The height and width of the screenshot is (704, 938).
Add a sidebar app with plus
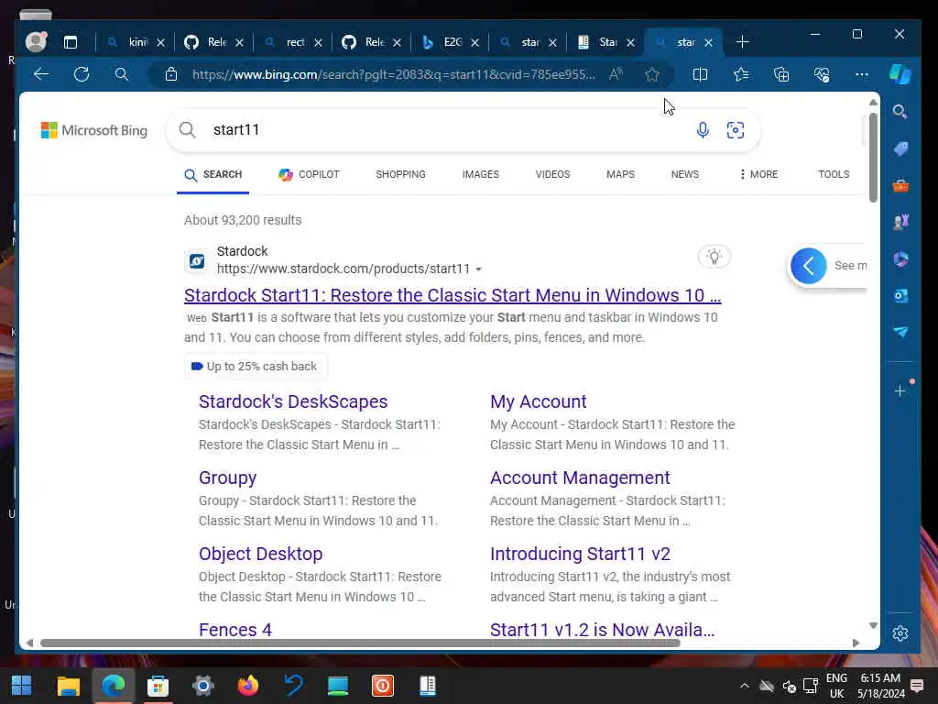click(900, 390)
